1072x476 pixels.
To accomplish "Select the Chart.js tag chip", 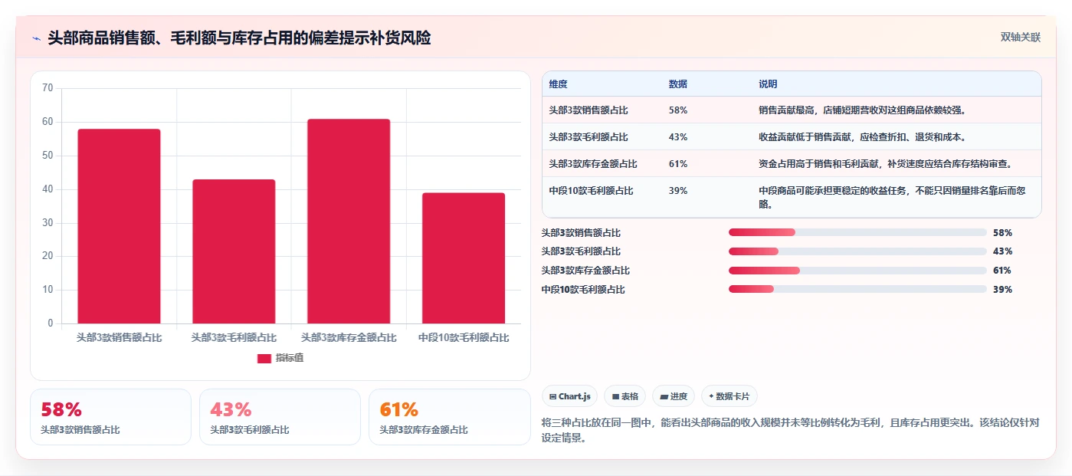I will (570, 396).
